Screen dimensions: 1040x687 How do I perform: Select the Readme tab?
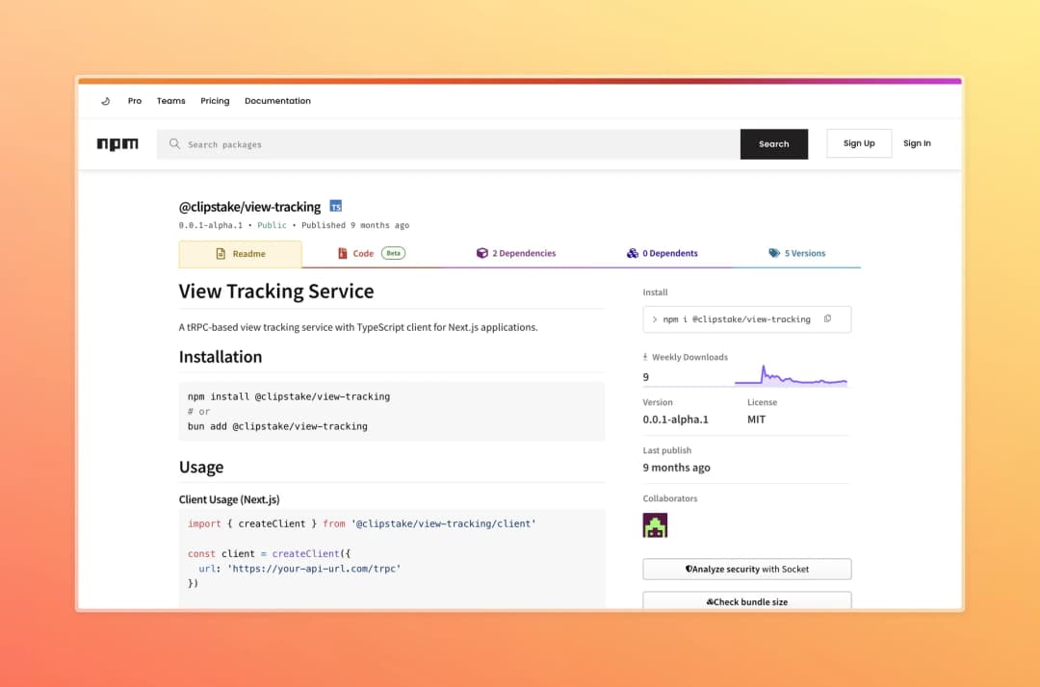pyautogui.click(x=240, y=254)
